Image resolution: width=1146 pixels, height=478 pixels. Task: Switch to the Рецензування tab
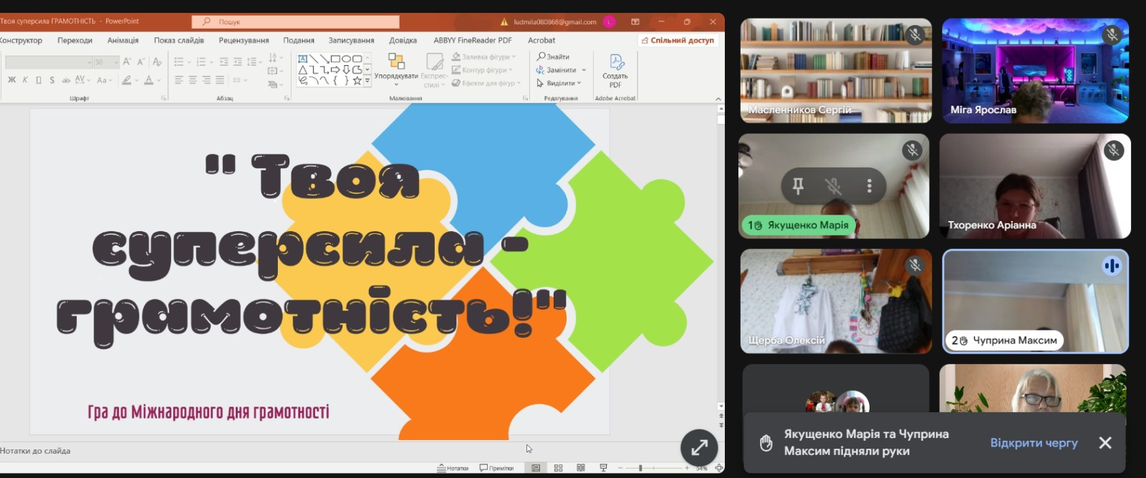[x=244, y=40]
